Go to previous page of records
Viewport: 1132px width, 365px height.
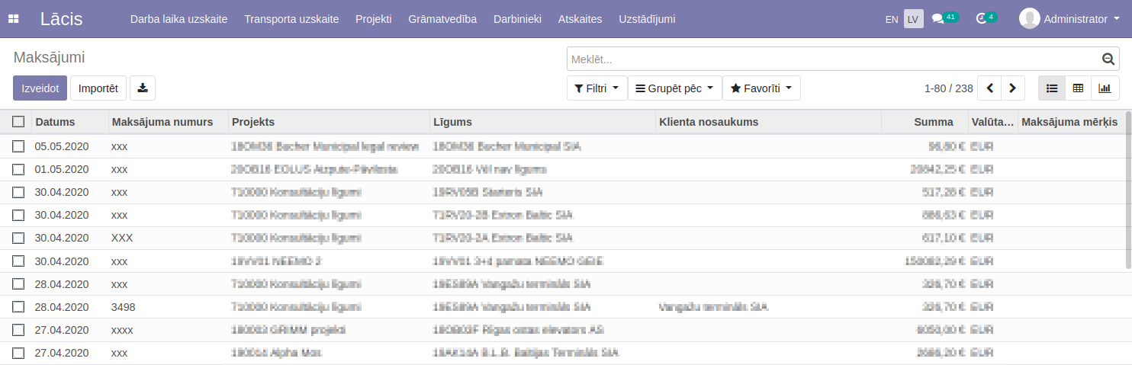pos(989,88)
